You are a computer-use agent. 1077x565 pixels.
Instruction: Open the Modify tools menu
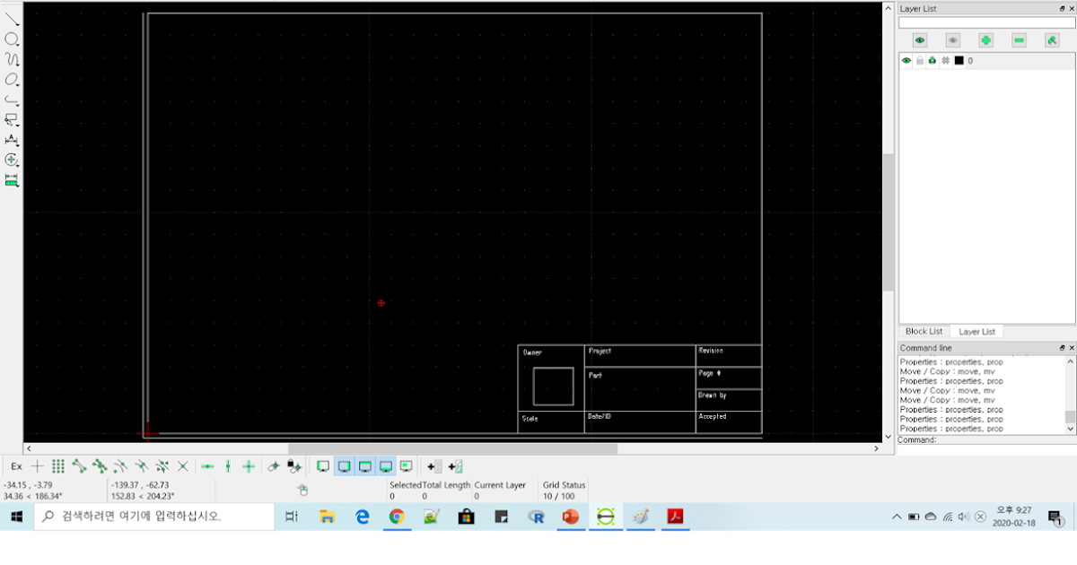(12, 160)
